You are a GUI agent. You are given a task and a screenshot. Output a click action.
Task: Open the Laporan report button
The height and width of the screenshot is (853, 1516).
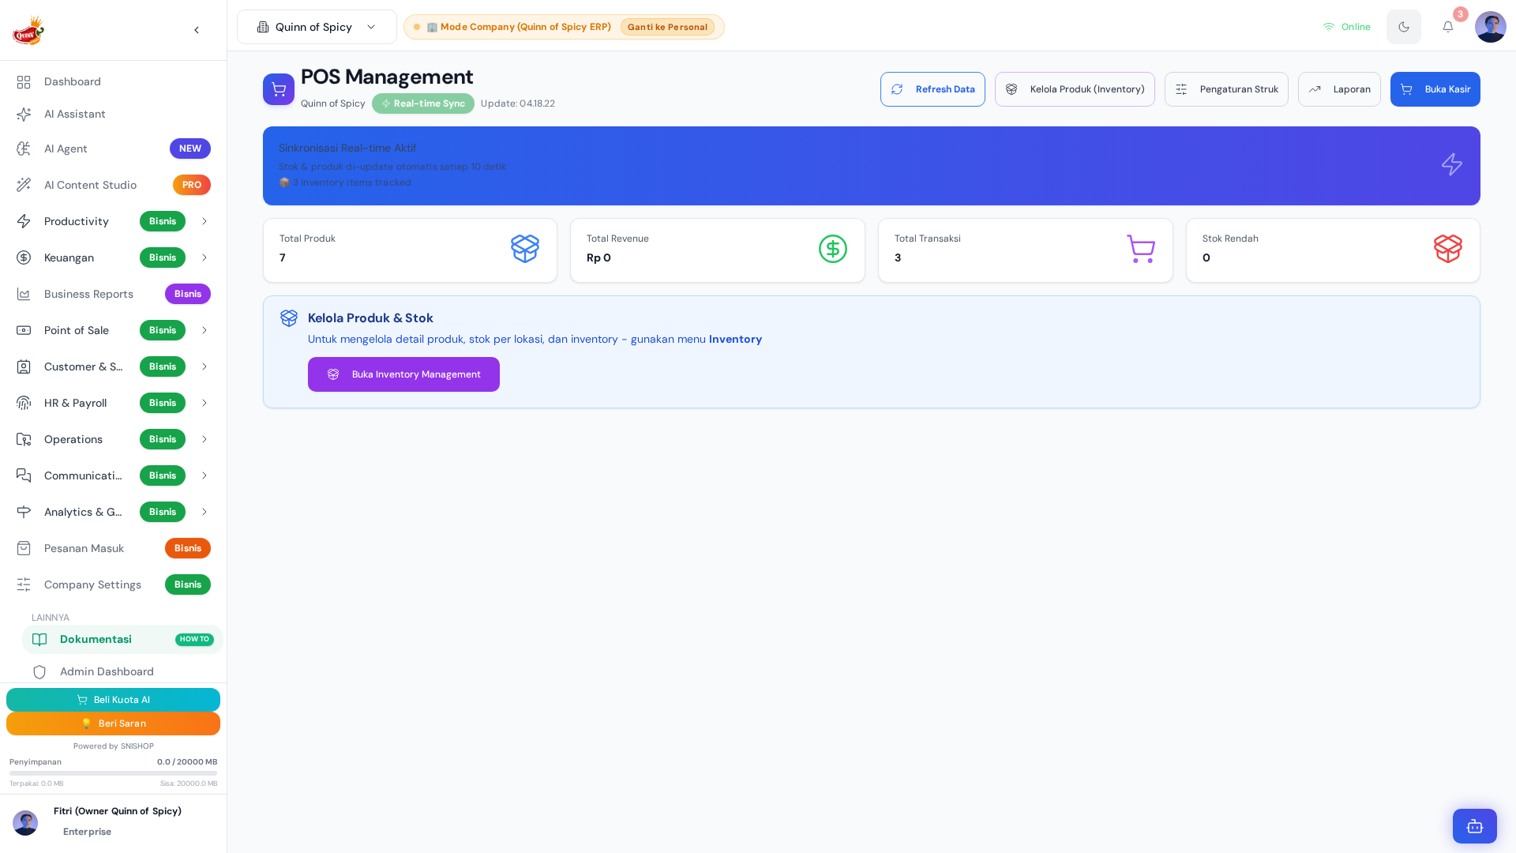click(1339, 89)
